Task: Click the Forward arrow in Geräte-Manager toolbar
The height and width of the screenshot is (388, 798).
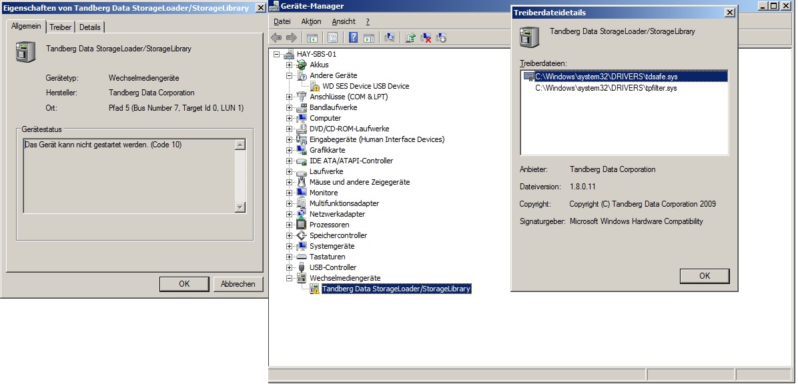Action: point(291,37)
